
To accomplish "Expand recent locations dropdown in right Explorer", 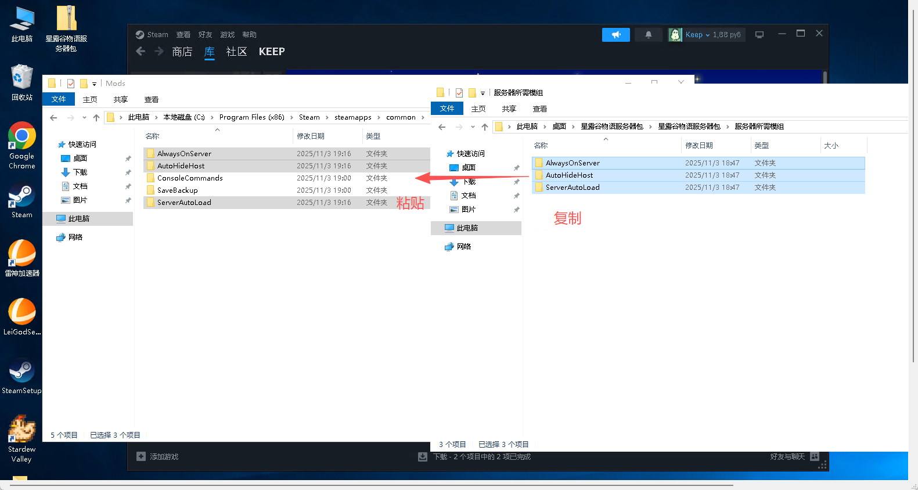I will click(473, 127).
